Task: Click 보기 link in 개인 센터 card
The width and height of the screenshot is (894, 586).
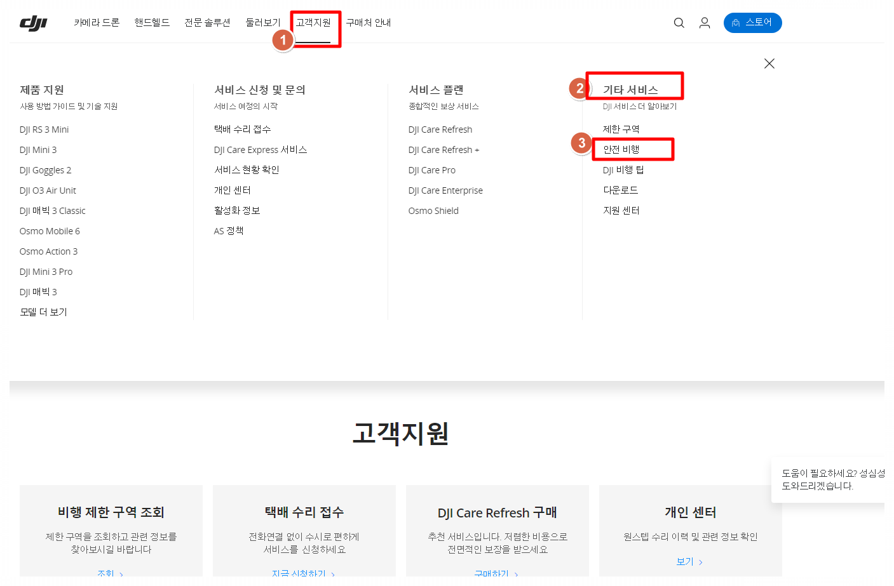Action: point(689,562)
